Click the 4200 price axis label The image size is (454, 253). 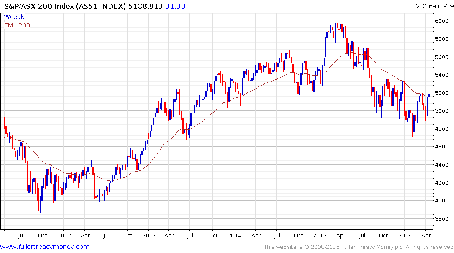(x=442, y=183)
